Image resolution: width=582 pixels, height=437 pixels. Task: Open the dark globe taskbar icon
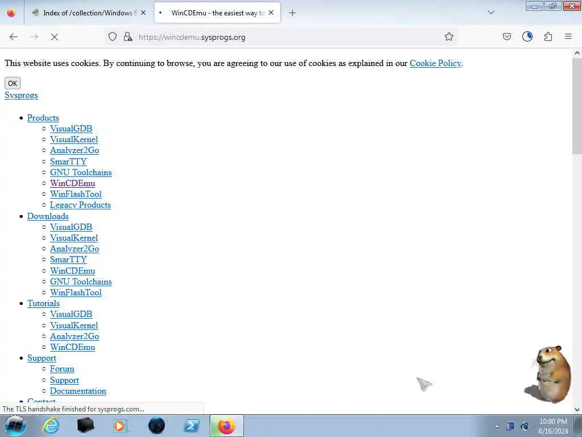click(x=156, y=426)
